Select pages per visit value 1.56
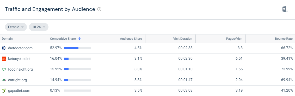Image resolution: width=295 pixels, height=96 pixels. 239,70
